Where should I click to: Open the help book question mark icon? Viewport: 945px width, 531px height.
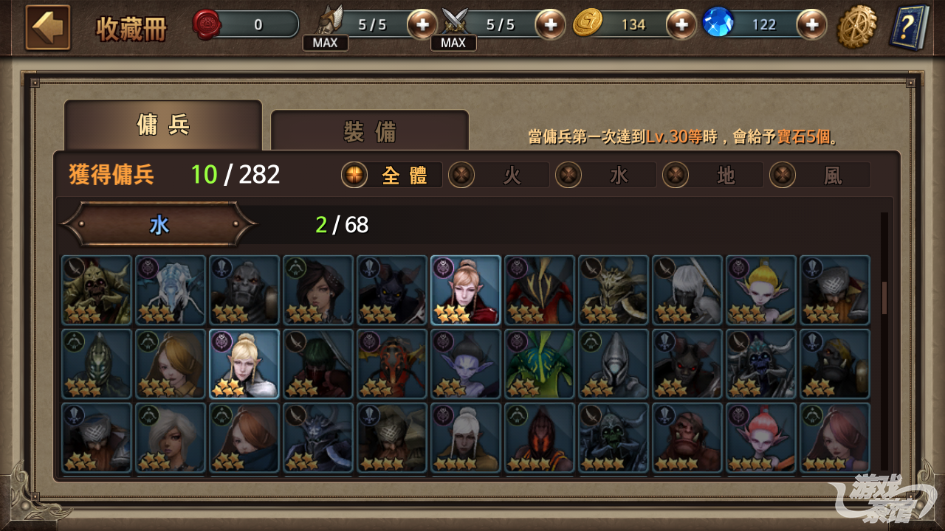910,28
